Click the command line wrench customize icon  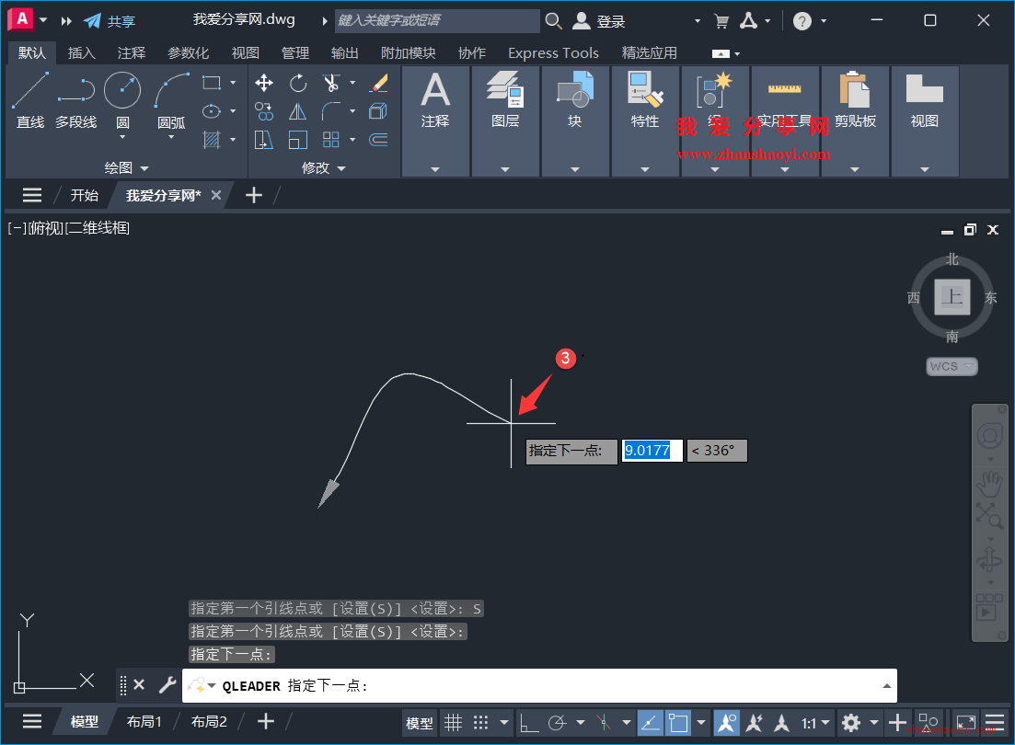[x=167, y=685]
